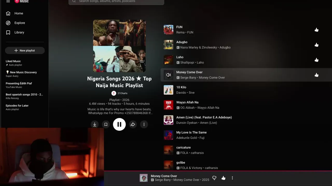The image size is (332, 186).
Task: Open playlist more options menu
Action: (x=144, y=125)
